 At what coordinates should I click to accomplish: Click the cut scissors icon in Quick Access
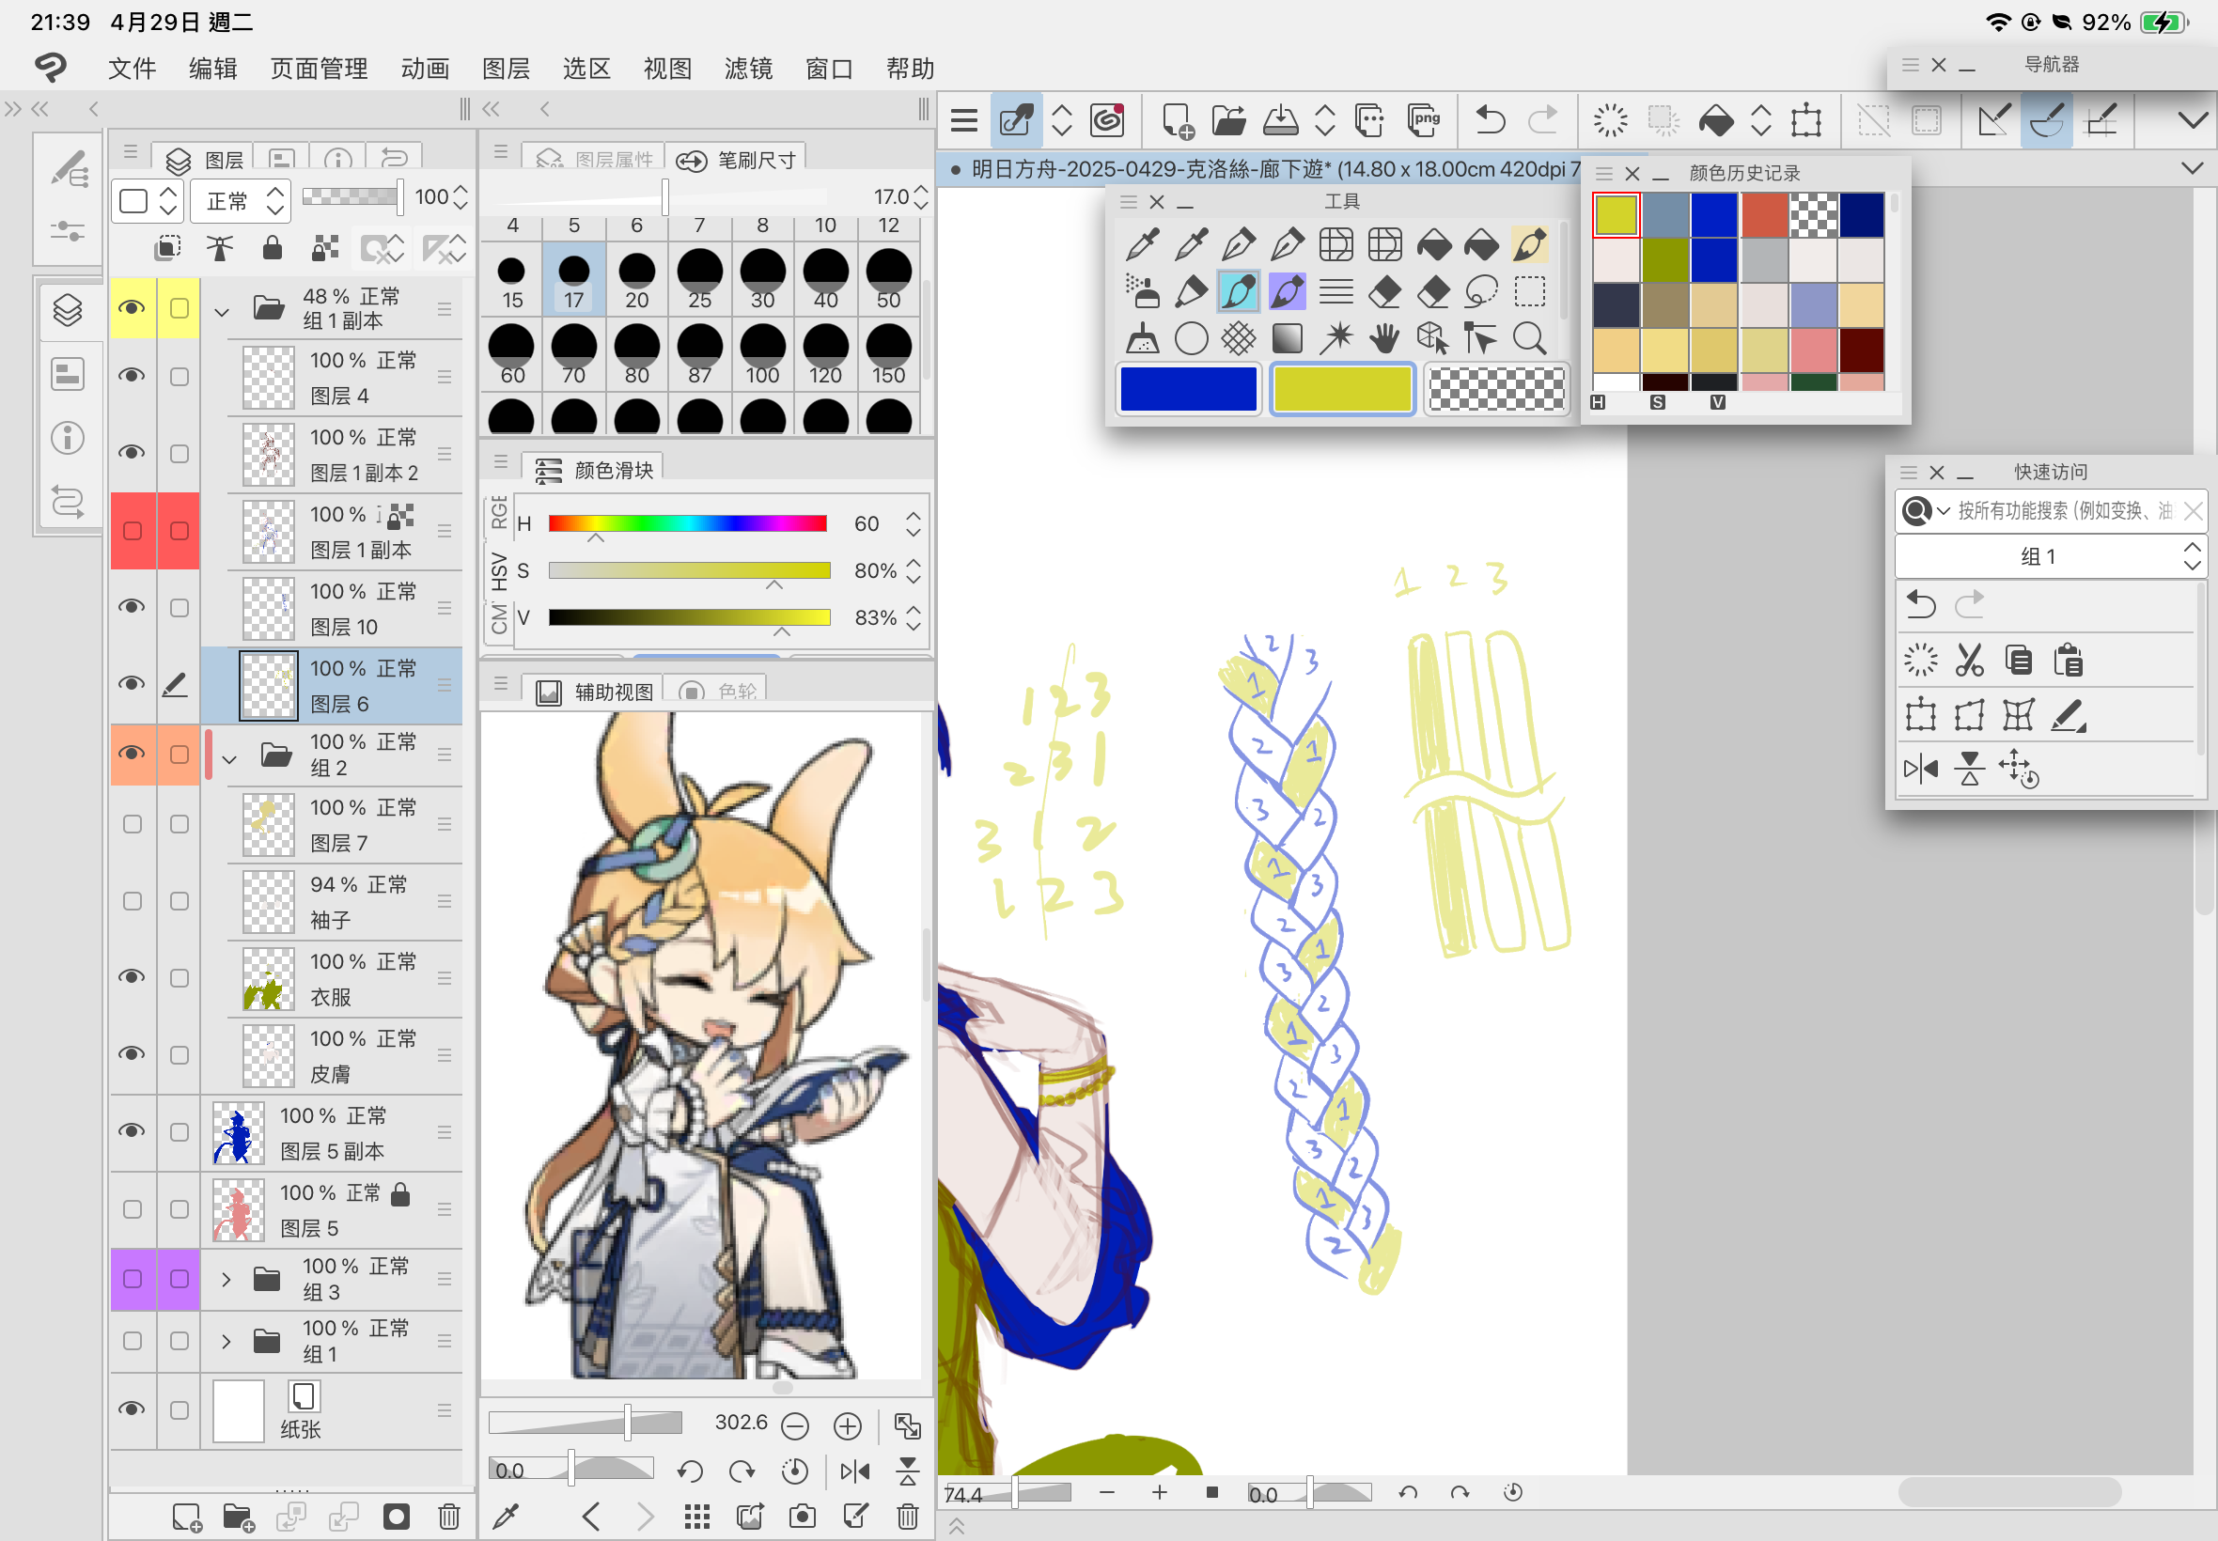pyautogui.click(x=1969, y=661)
